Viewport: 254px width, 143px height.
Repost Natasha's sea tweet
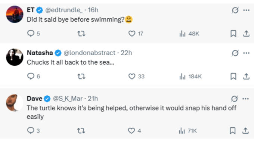(x=81, y=76)
